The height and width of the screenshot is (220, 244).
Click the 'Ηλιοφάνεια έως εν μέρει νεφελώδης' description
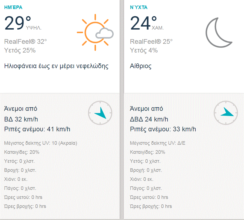click(x=57, y=66)
